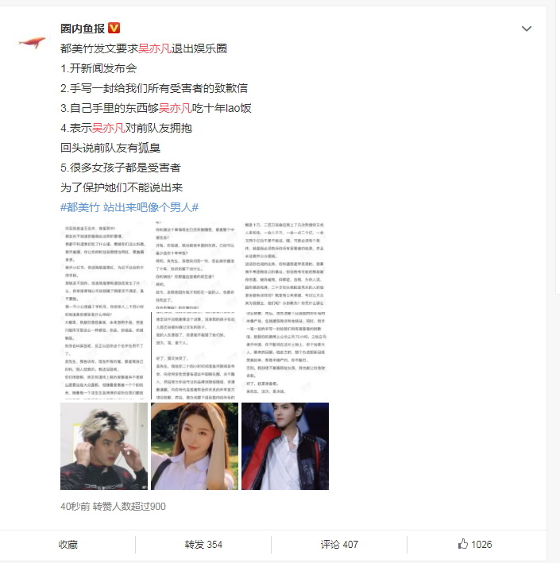Image resolution: width=560 pixels, height=563 pixels.
Task: Open the post options chevron menu
Action: [526, 29]
